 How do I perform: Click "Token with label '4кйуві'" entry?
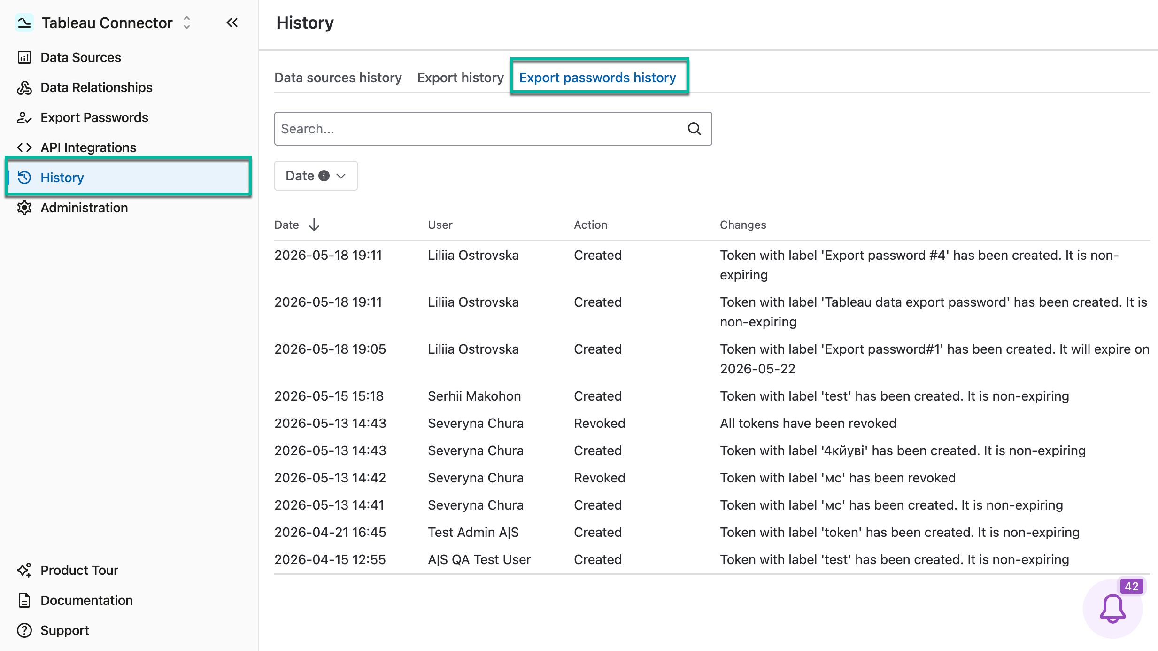[x=903, y=450]
